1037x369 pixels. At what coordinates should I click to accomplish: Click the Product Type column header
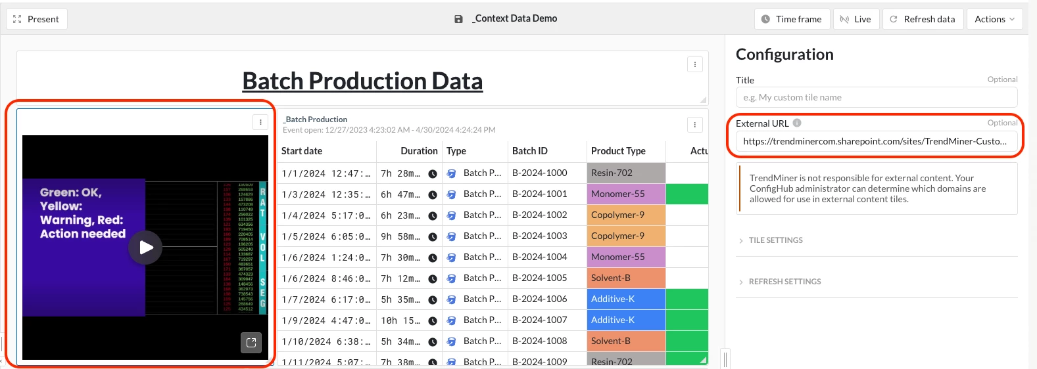click(x=618, y=151)
